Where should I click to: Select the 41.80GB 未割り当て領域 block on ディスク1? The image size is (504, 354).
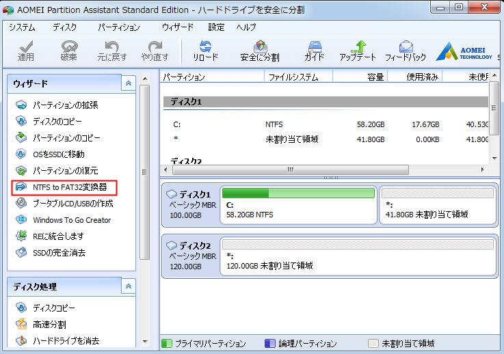coord(438,205)
